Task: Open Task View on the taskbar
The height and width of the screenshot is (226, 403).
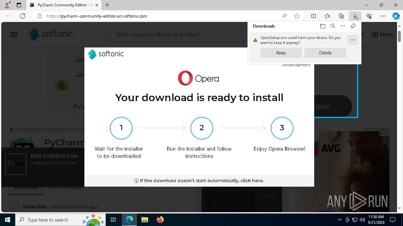Action: coord(113,220)
